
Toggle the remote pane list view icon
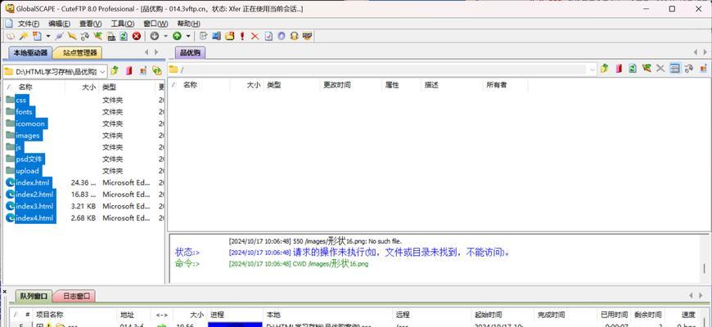tap(675, 69)
